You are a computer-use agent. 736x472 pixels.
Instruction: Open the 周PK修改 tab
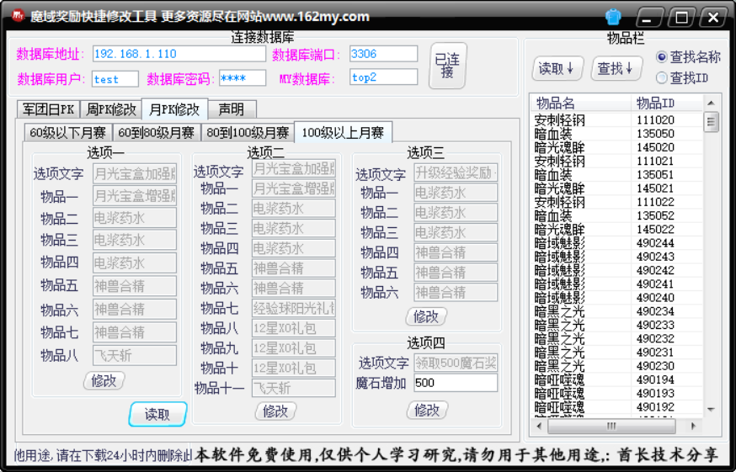111,109
